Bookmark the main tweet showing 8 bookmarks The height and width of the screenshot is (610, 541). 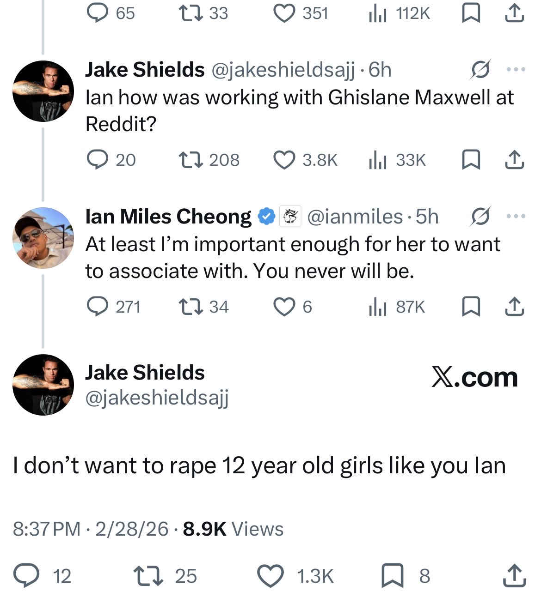pyautogui.click(x=392, y=576)
